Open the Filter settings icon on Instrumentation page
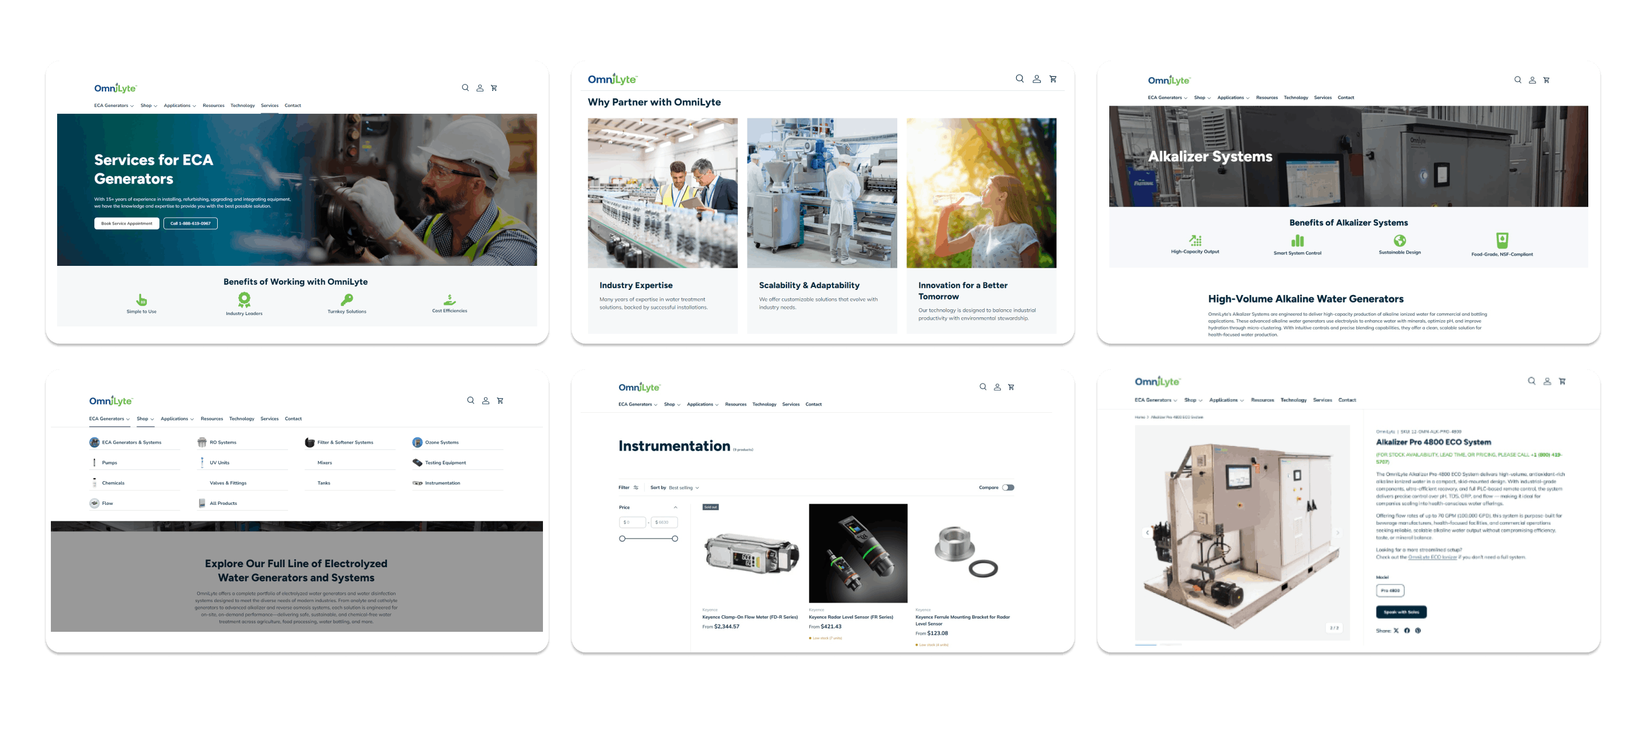Viewport: 1646px width, 741px height. coord(636,488)
